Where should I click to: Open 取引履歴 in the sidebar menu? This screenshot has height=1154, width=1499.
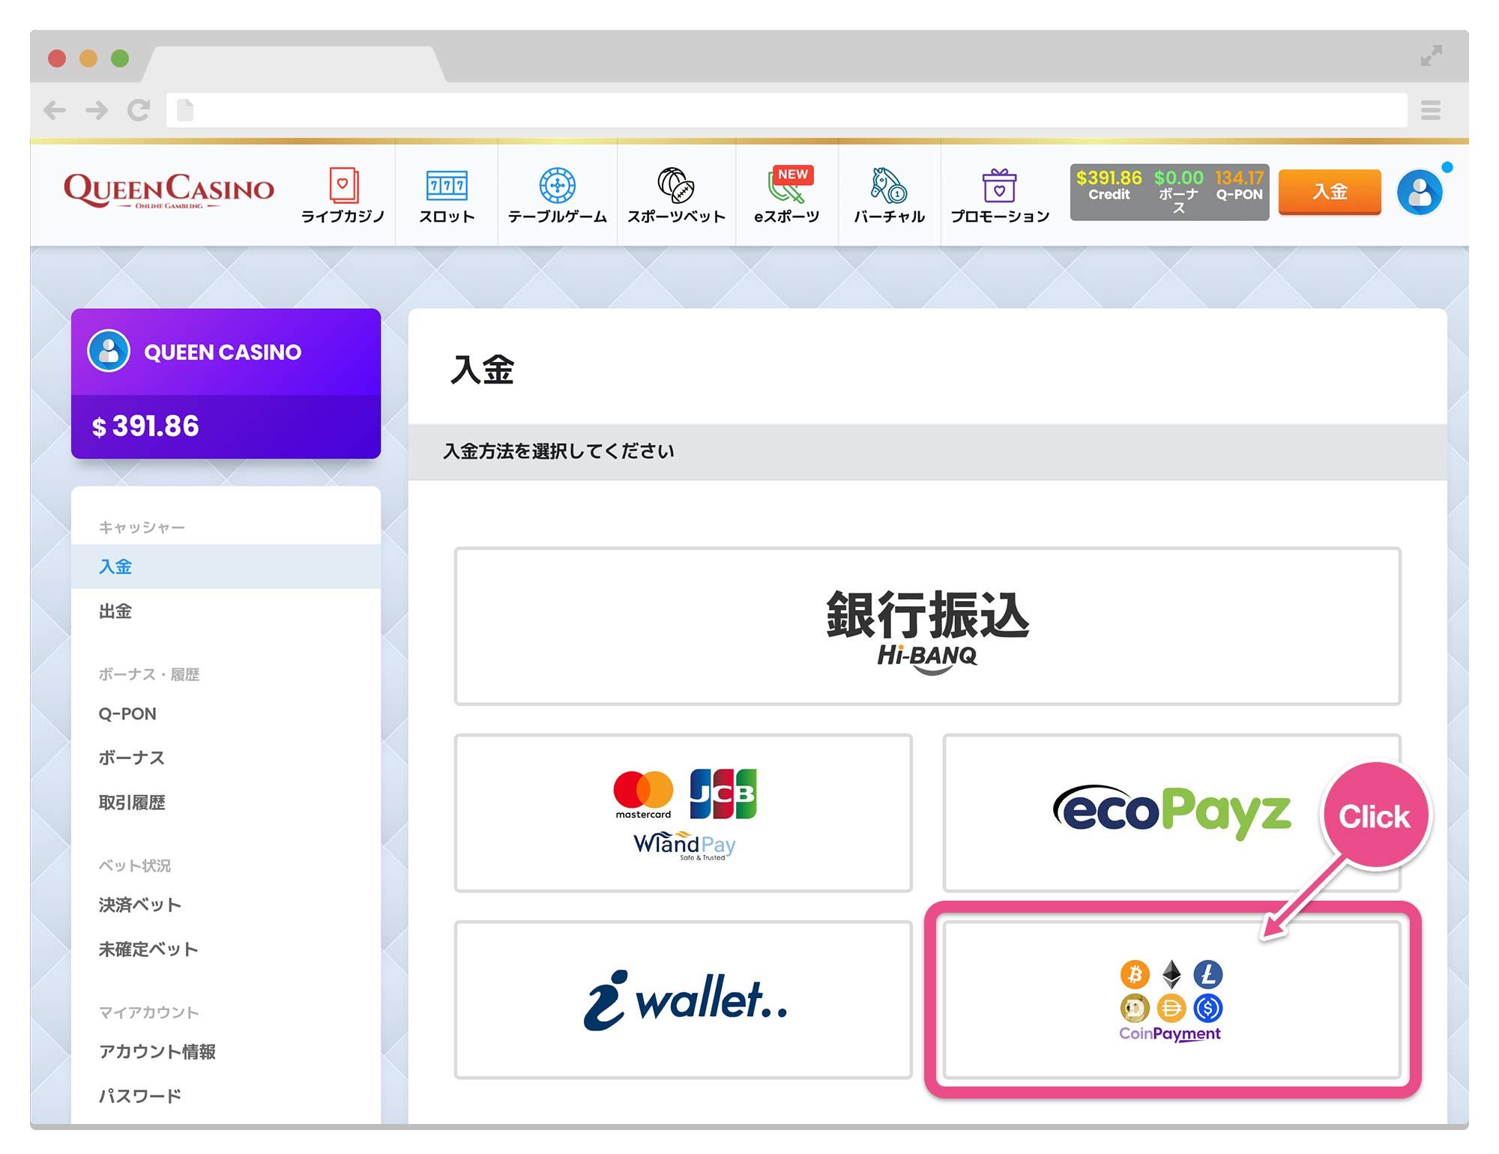[x=226, y=803]
